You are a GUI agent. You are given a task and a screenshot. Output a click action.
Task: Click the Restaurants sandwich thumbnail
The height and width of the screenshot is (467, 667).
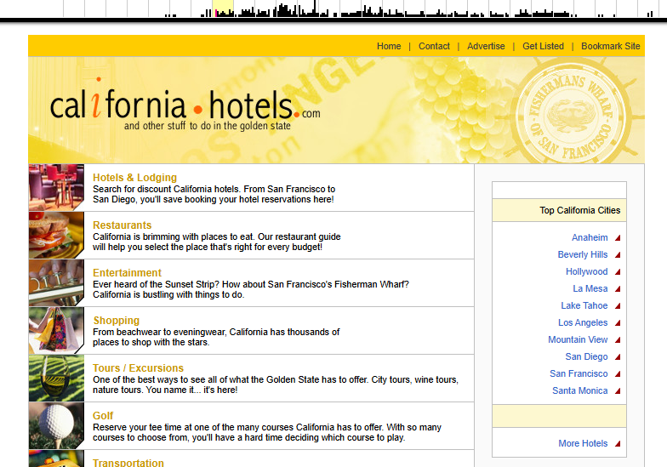click(x=56, y=235)
